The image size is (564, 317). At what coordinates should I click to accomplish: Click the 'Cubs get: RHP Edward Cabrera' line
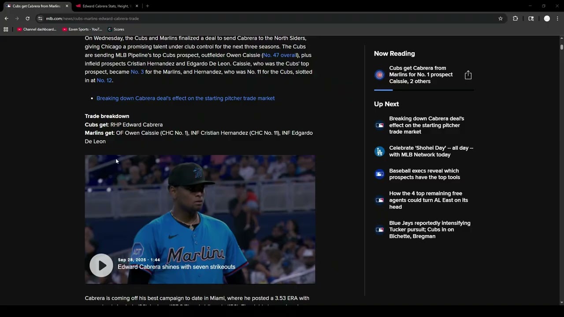coord(124,125)
